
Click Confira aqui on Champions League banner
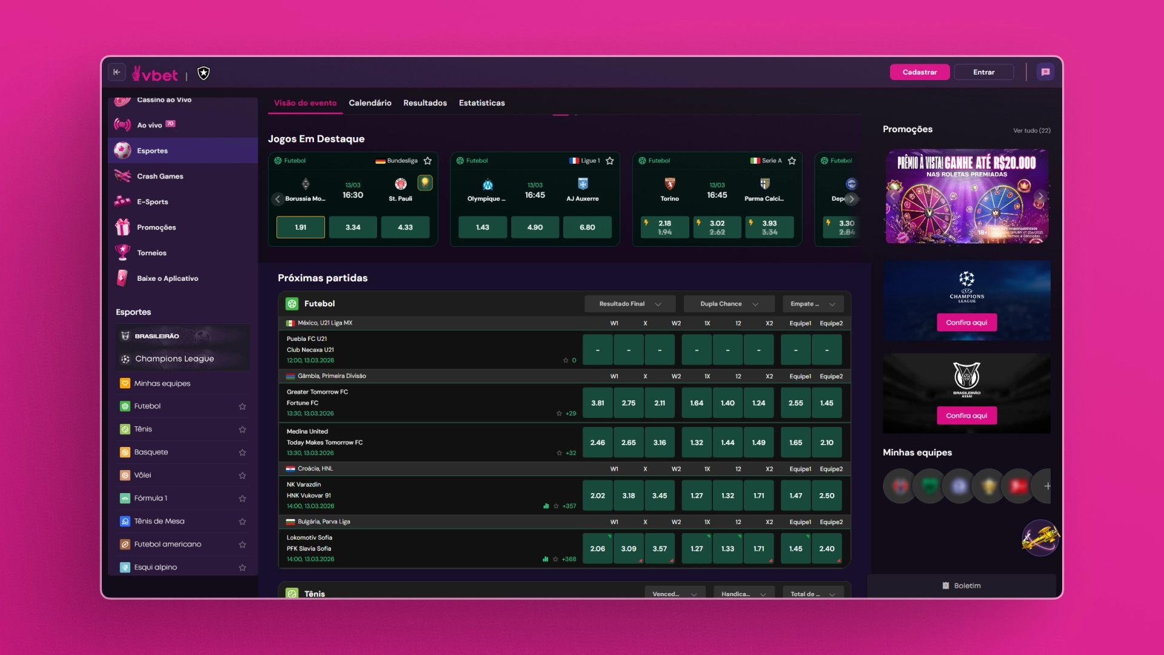(966, 323)
